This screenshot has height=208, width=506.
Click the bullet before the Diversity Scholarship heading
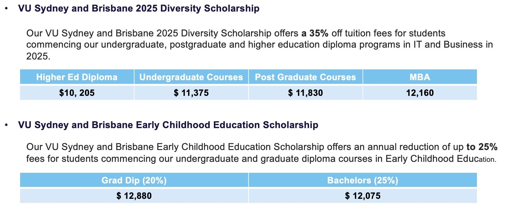(x=7, y=9)
